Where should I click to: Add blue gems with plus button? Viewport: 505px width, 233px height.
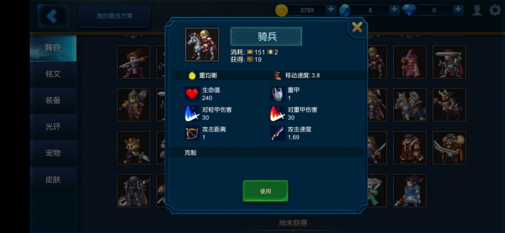[394, 10]
